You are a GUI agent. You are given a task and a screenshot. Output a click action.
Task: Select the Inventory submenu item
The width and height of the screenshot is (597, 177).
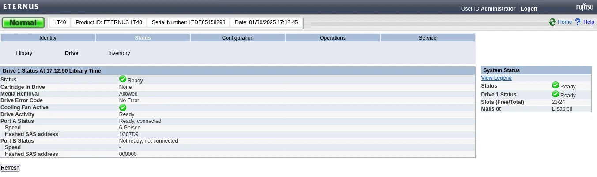[119, 53]
